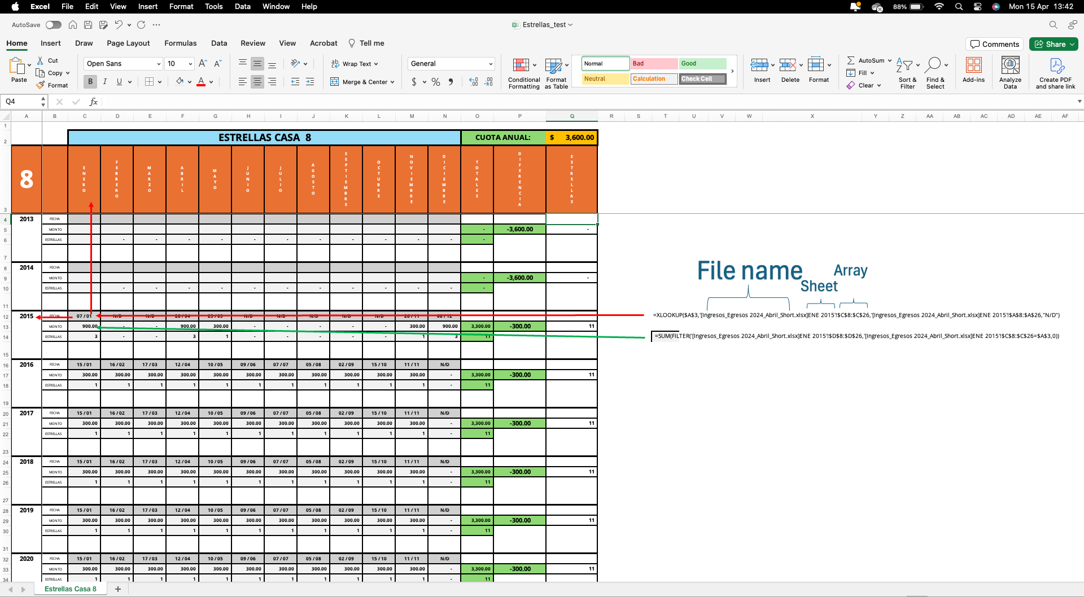Expand the Fill options dropdown
The image size is (1084, 597).
click(871, 73)
